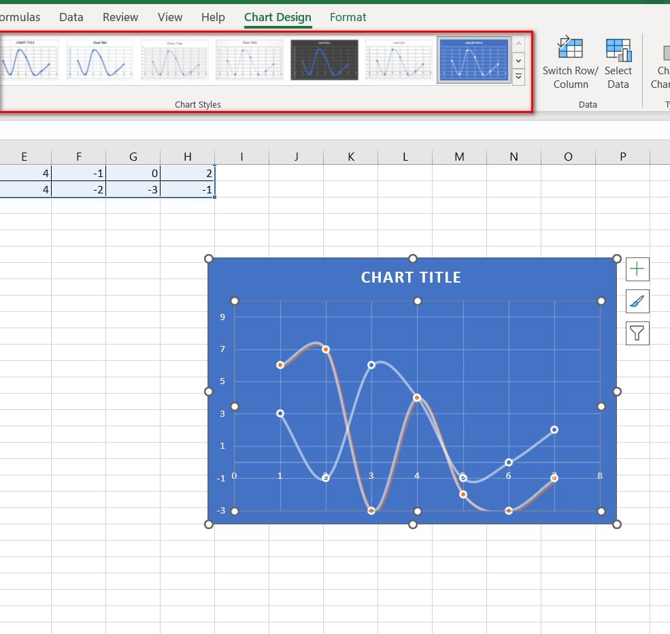Apply the dark black chart style
Image resolution: width=670 pixels, height=634 pixels.
[x=324, y=60]
